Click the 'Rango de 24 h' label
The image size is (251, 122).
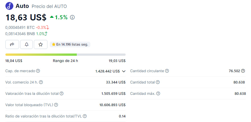65,61
